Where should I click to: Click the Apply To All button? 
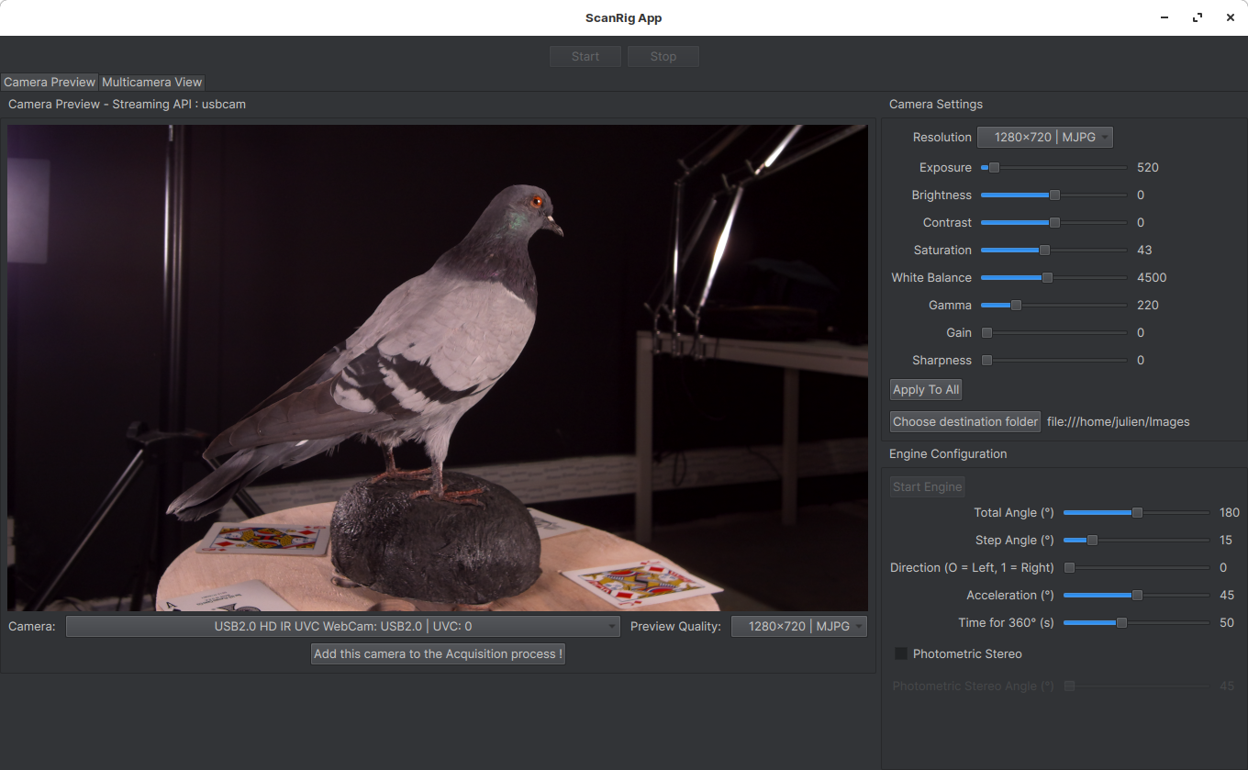pyautogui.click(x=926, y=389)
